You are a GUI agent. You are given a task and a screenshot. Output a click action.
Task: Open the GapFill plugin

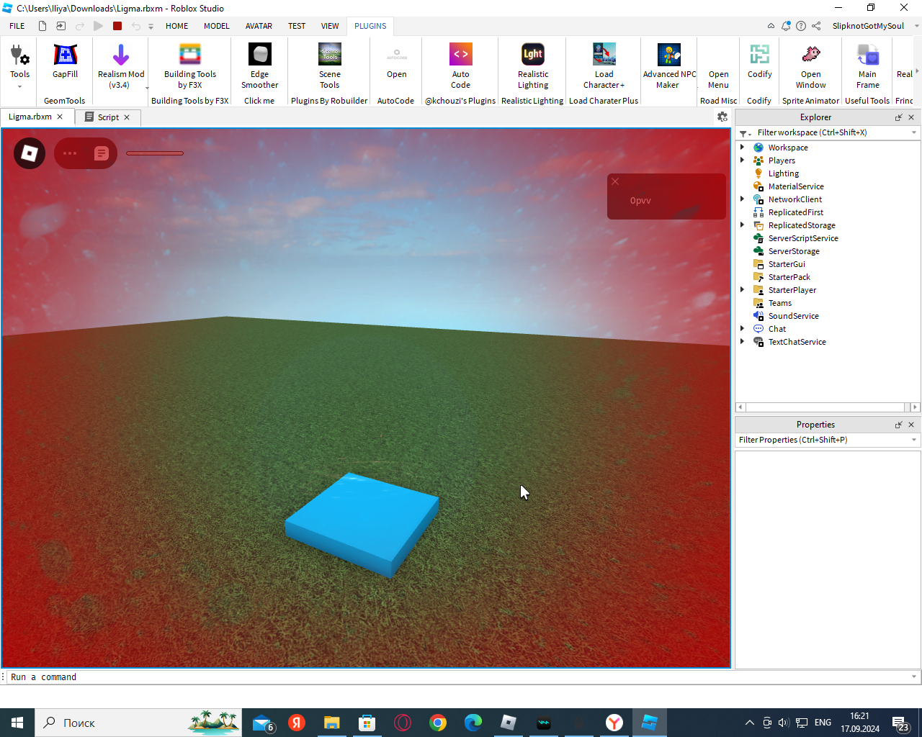[65, 62]
